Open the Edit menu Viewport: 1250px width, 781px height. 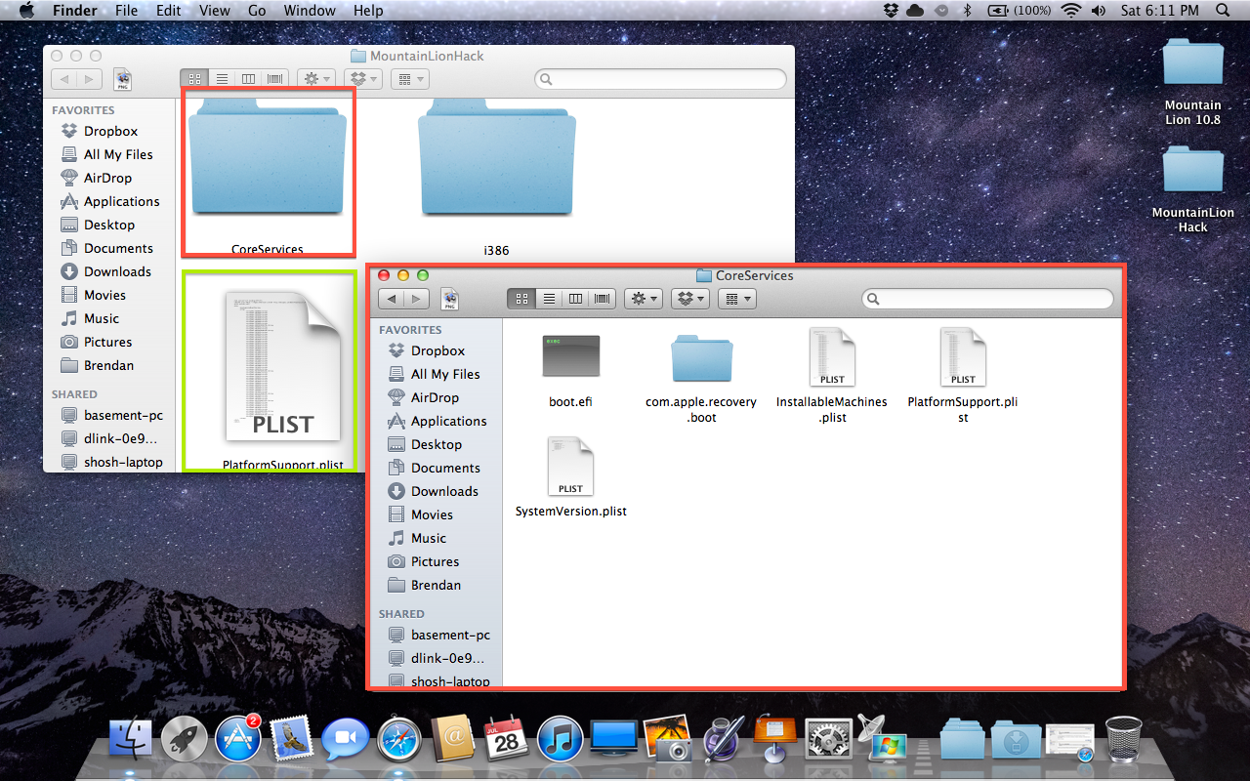coord(169,11)
